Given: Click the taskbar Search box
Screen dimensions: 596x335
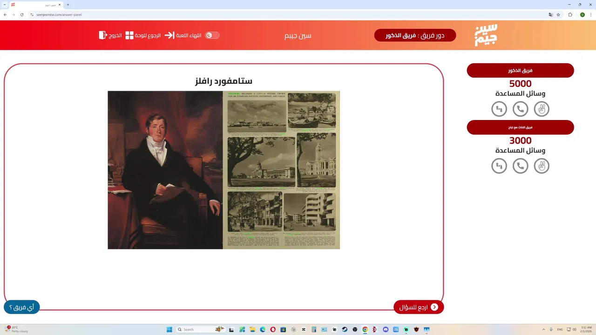Looking at the screenshot, I should (200, 329).
